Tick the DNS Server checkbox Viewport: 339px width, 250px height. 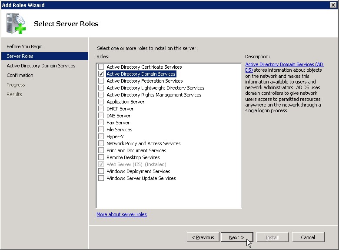[x=101, y=116]
